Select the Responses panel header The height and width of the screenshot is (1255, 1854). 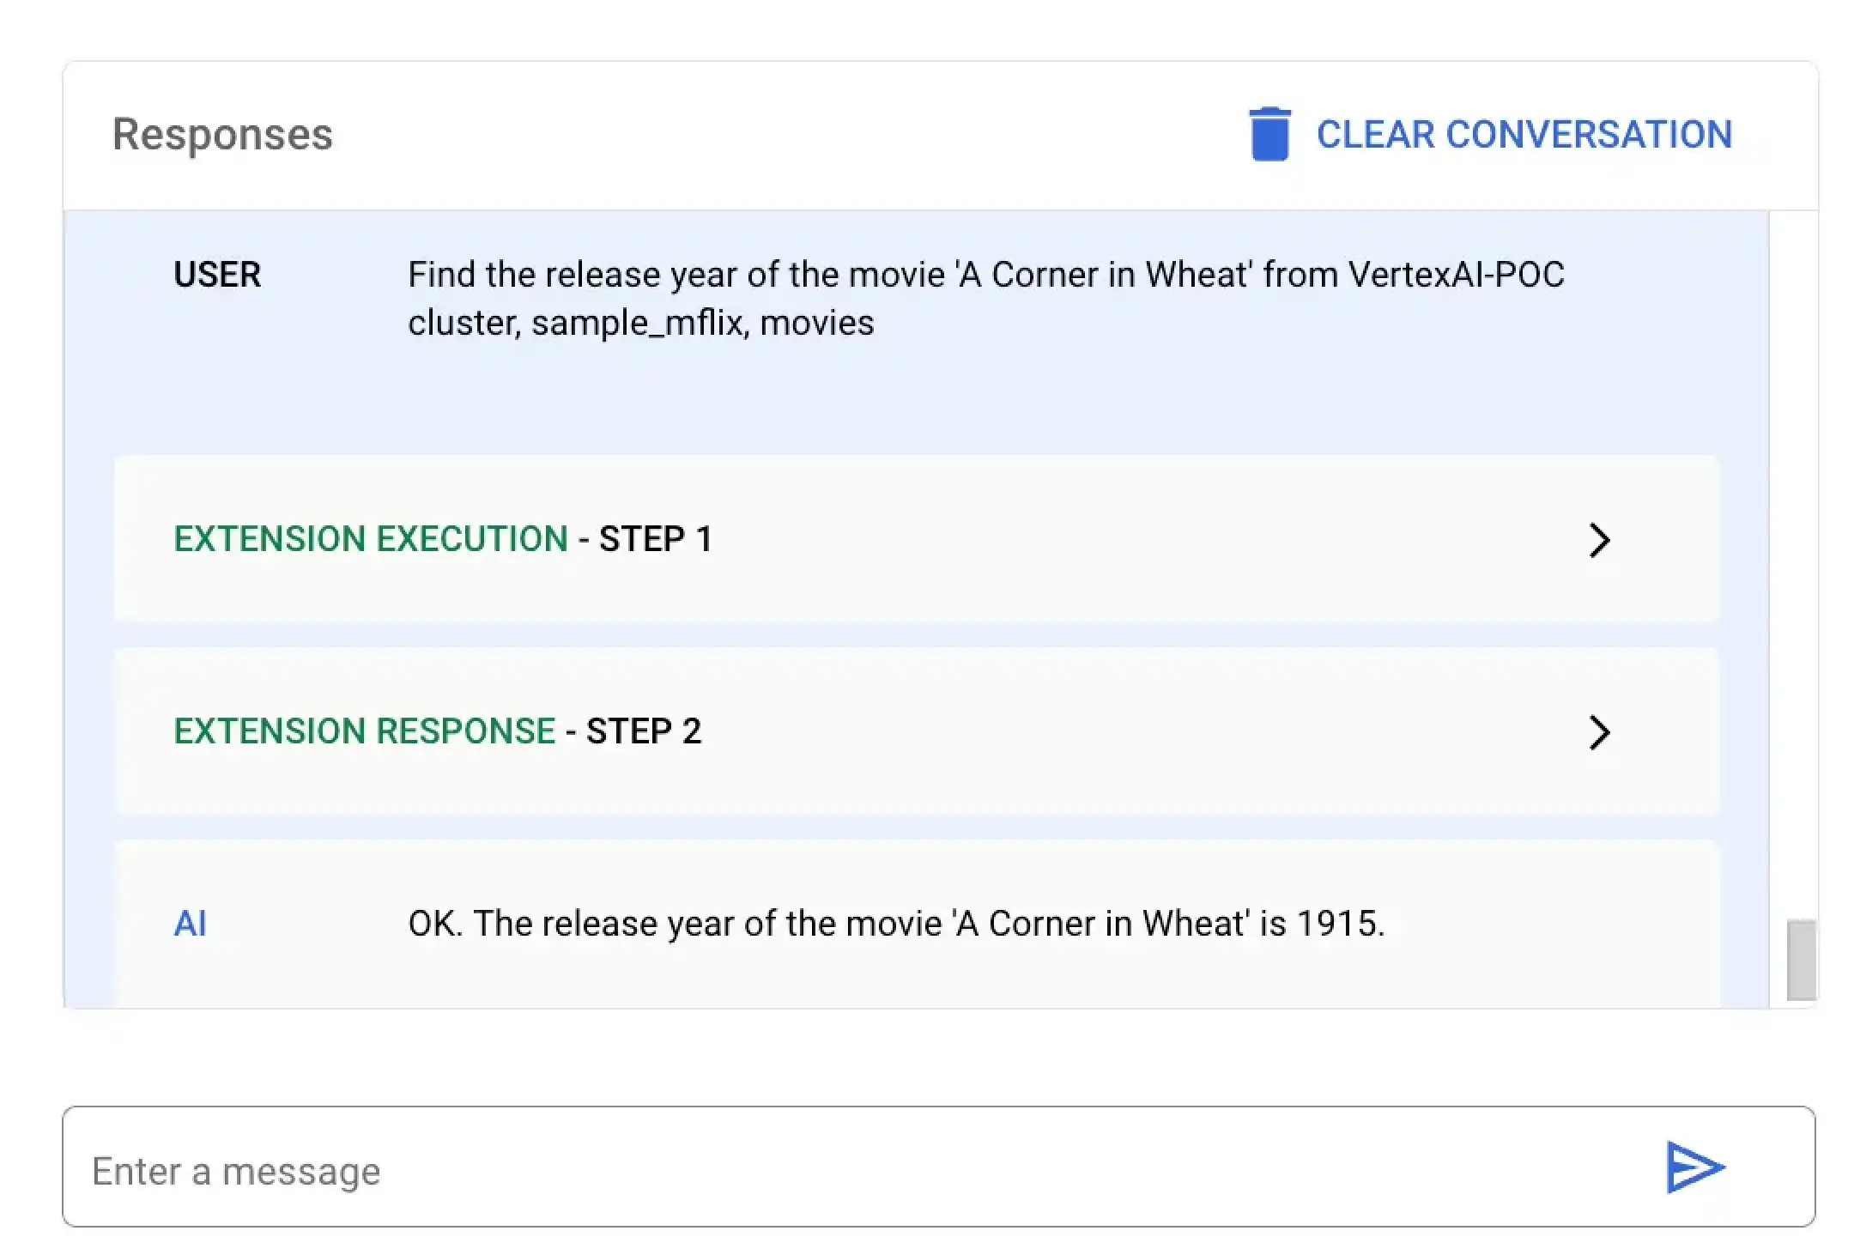pyautogui.click(x=222, y=135)
